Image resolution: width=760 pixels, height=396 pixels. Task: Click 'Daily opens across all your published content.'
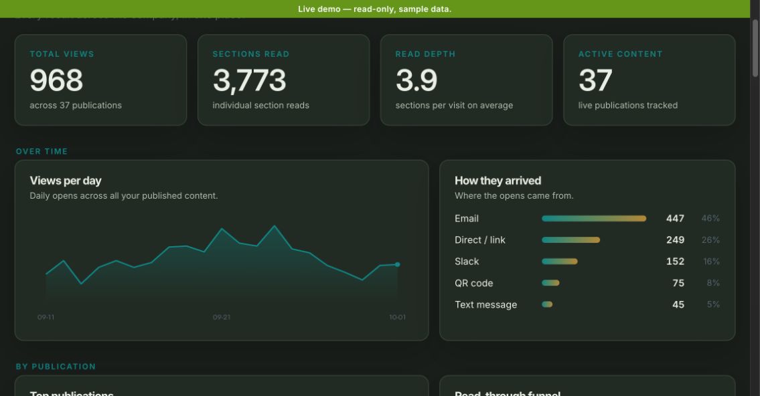coord(124,195)
